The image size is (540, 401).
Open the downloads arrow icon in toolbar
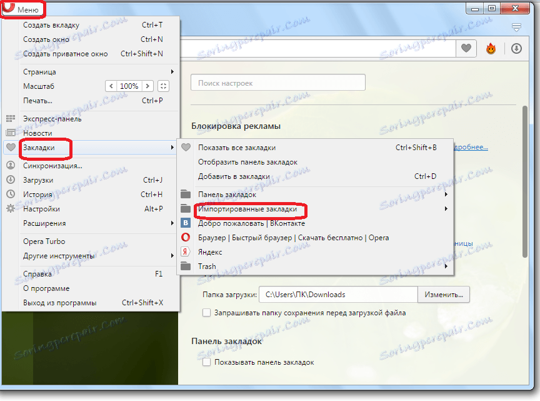[516, 49]
